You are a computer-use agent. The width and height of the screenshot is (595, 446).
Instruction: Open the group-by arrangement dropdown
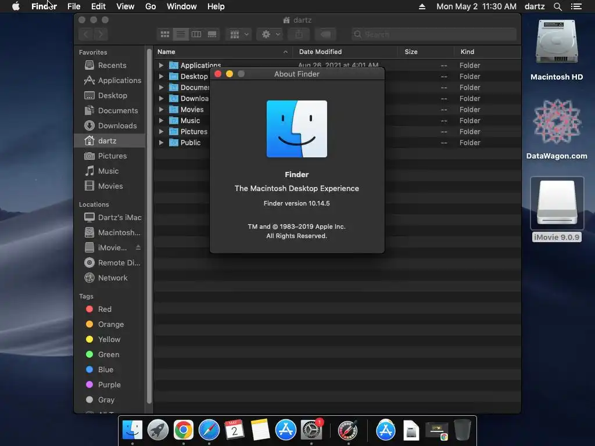(239, 34)
